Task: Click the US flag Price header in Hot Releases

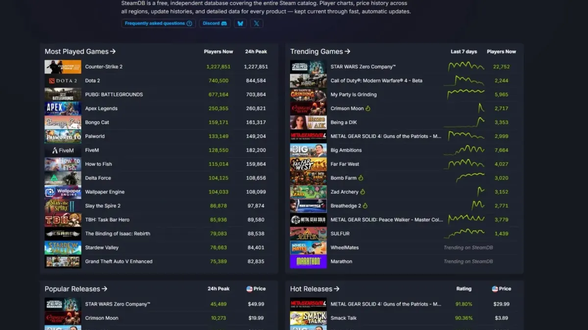Action: tap(501, 289)
